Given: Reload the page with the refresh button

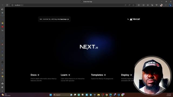Looking at the screenshot, I should 7,5.
